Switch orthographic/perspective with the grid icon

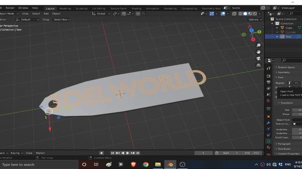coord(259,65)
